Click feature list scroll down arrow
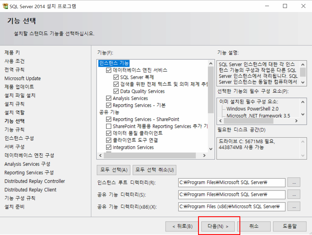Image resolution: width=312 pixels, height=235 pixels. point(211,149)
